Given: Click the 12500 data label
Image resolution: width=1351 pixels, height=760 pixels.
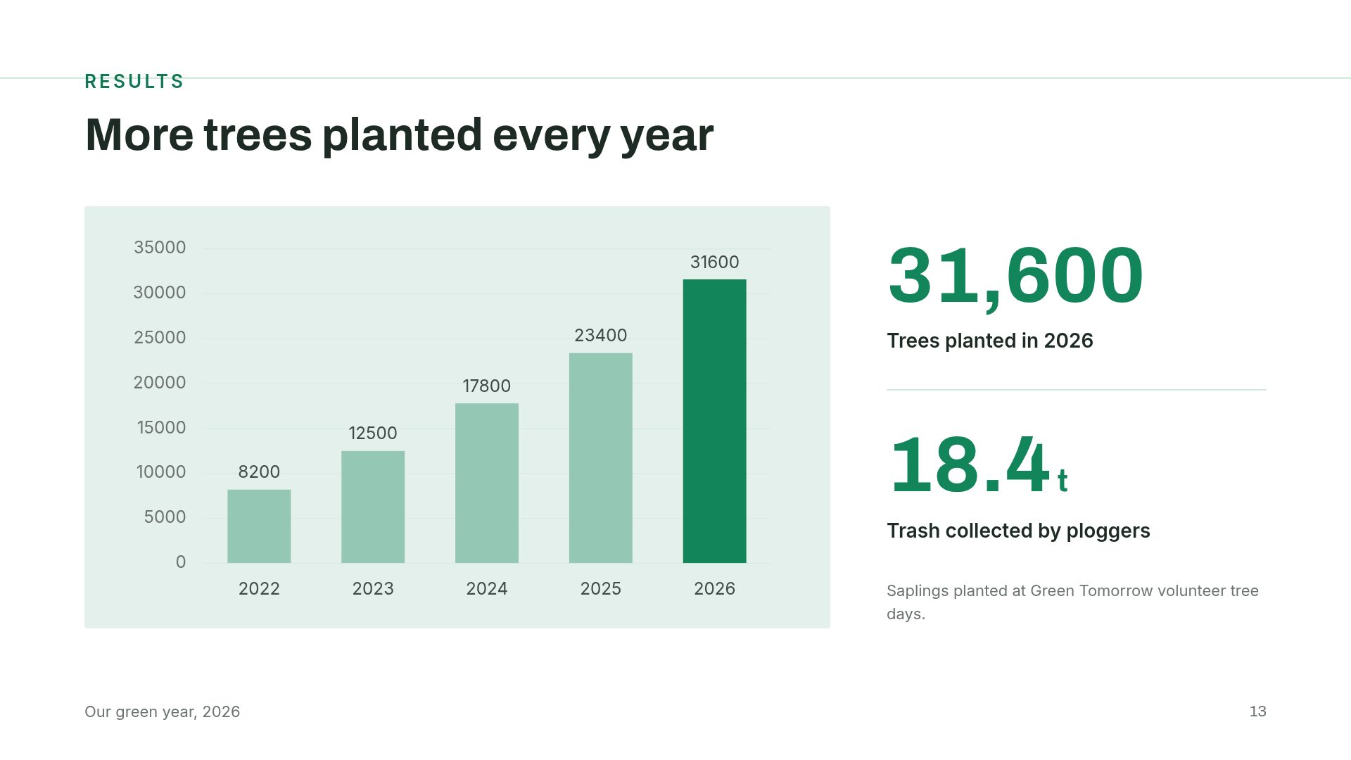Looking at the screenshot, I should click(373, 433).
